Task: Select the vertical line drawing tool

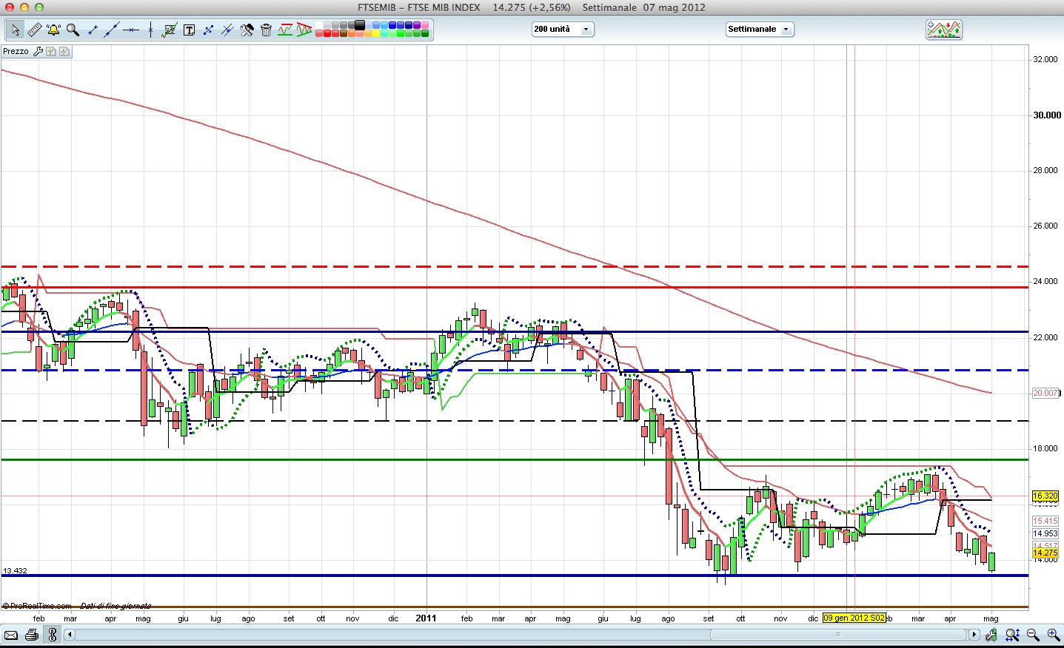Action: pyautogui.click(x=150, y=30)
